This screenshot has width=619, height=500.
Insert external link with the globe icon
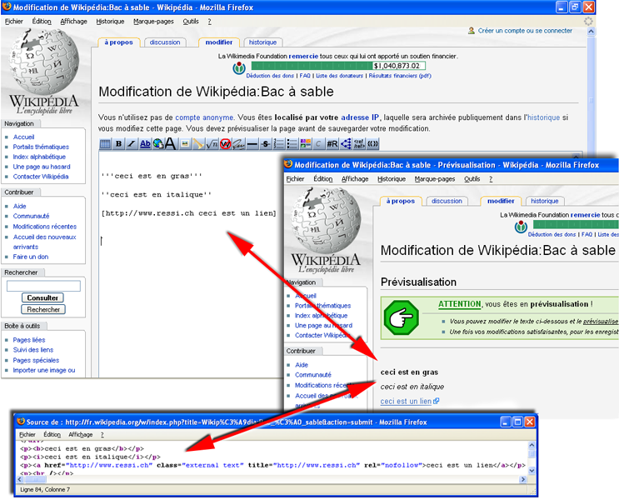coord(158,144)
